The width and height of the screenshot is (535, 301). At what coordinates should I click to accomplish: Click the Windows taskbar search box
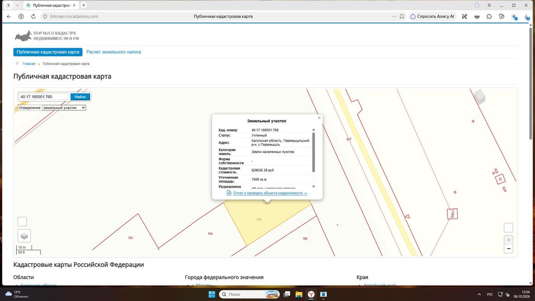[249, 294]
